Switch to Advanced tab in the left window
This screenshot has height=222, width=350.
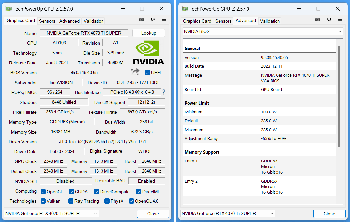click(x=70, y=21)
